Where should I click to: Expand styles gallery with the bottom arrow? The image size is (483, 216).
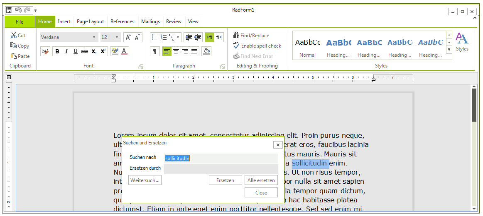tap(449, 49)
